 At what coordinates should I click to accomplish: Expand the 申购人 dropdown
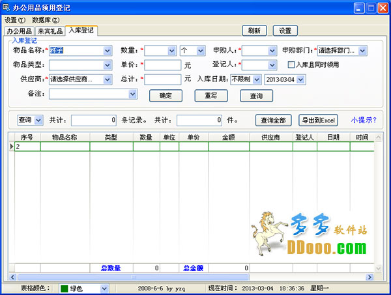(x=272, y=51)
